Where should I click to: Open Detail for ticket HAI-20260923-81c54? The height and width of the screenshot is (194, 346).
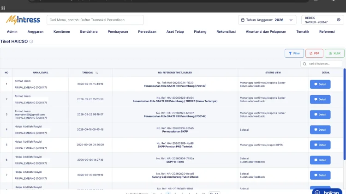320,99
